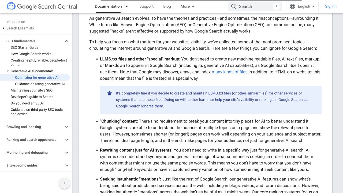Open the Documentation dropdown arrow
The height and width of the screenshot is (193, 343).
(127, 6)
